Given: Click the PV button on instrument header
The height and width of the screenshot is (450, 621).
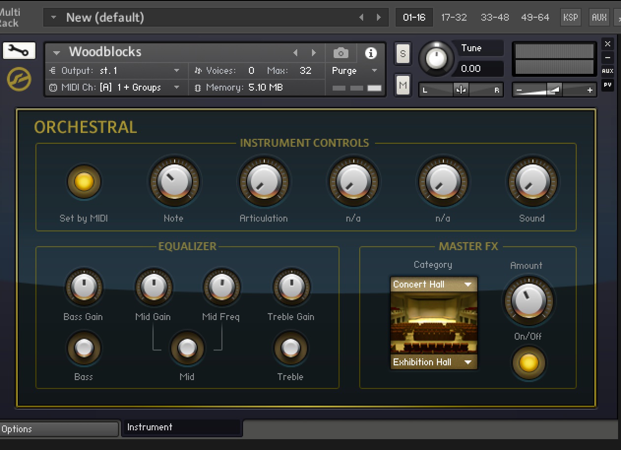Looking at the screenshot, I should point(608,85).
